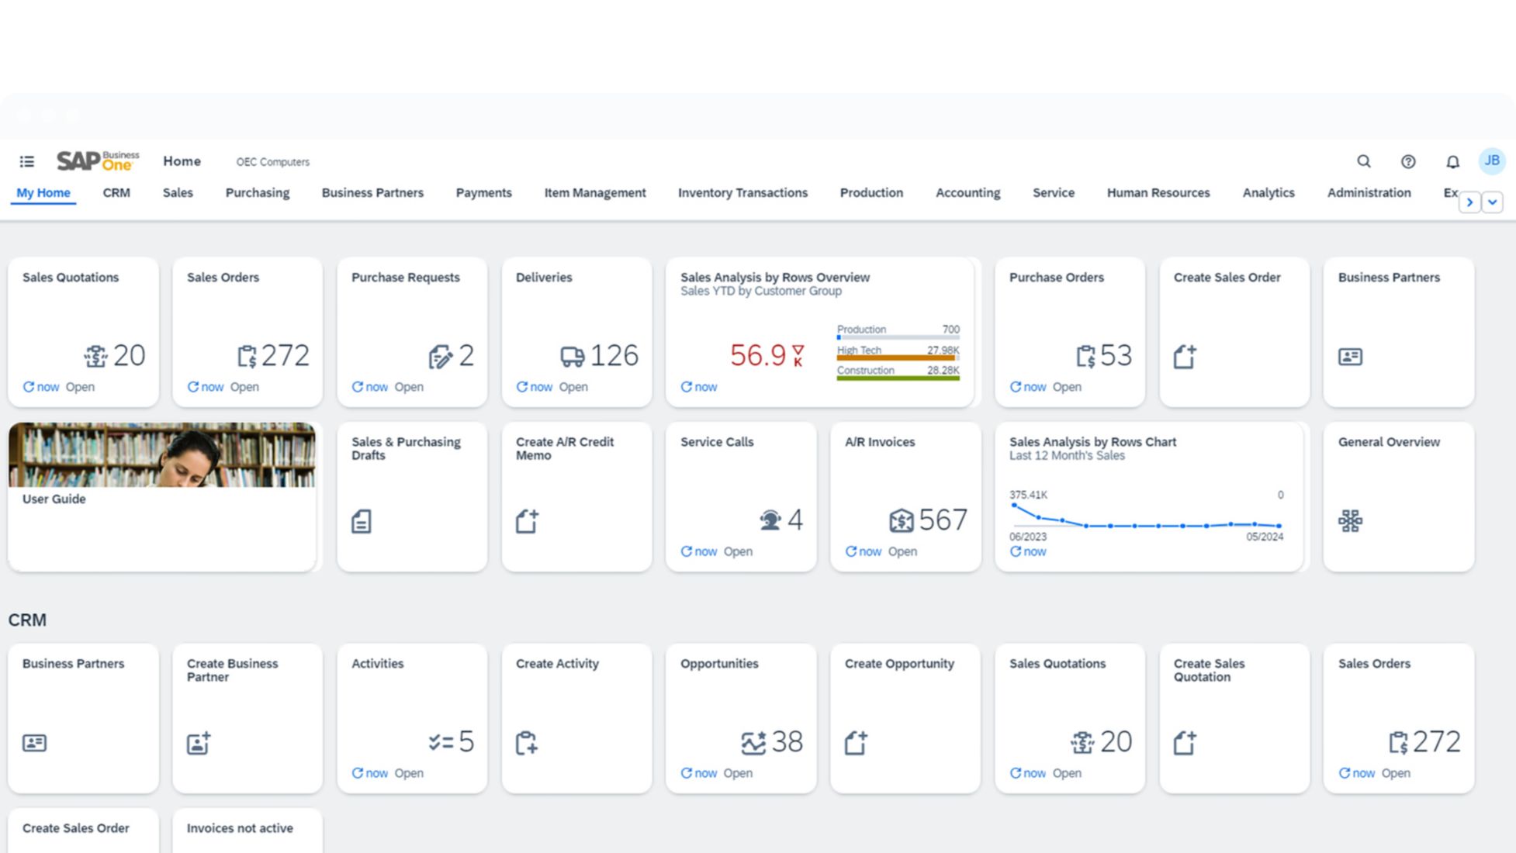Switch to the Purchasing tab

click(x=257, y=192)
